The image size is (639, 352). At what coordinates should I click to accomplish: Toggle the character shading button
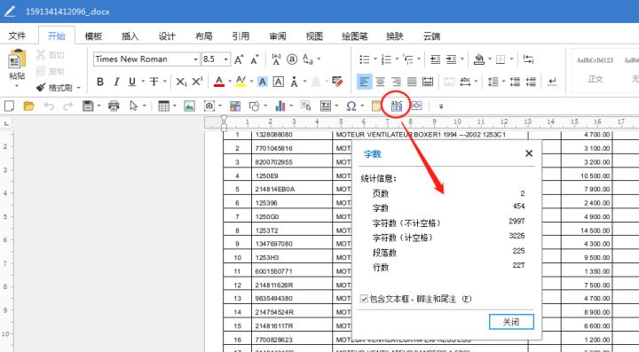[x=263, y=82]
